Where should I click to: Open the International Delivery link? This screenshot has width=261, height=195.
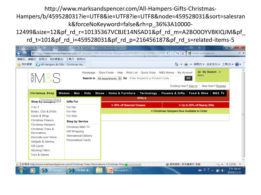[79, 136]
